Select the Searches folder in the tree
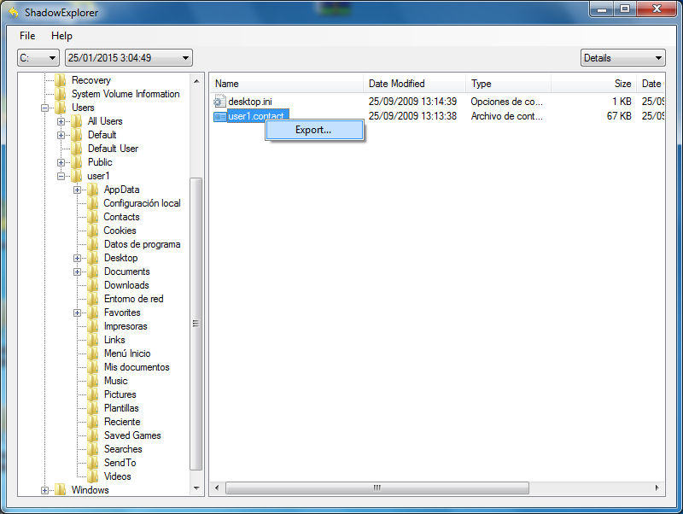683x514 pixels. pos(123,449)
